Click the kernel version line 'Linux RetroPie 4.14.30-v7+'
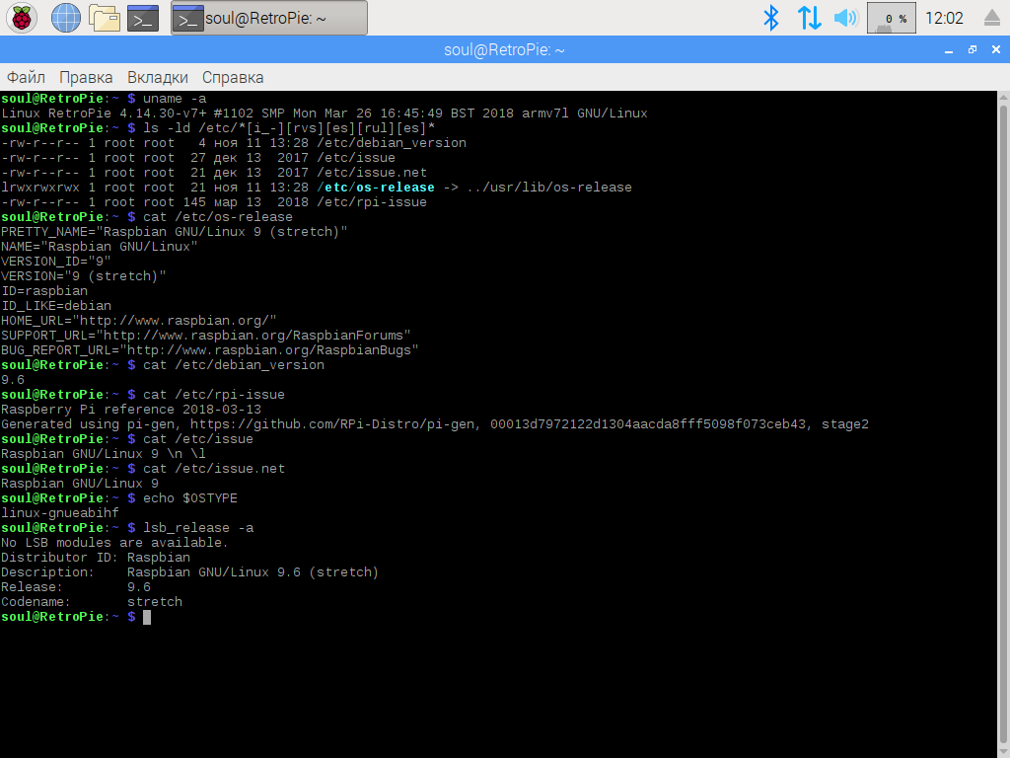Image resolution: width=1010 pixels, height=758 pixels. [325, 114]
